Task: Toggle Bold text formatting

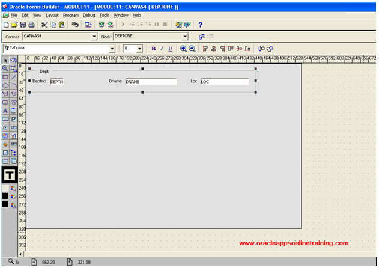Action: pyautogui.click(x=153, y=49)
